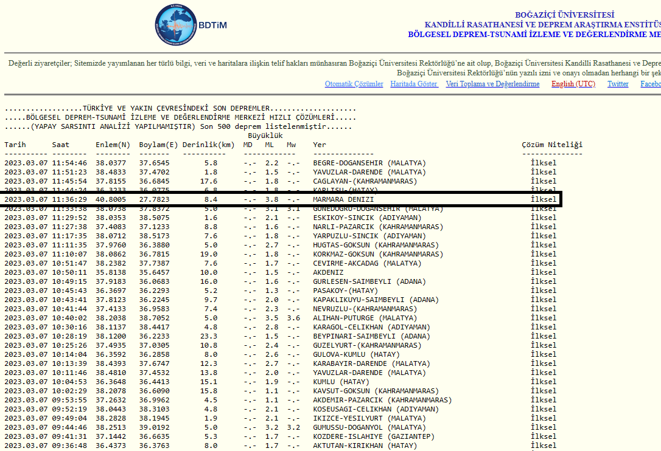The width and height of the screenshot is (661, 451).
Task: Click the Tarih column header
Action: tap(16, 145)
